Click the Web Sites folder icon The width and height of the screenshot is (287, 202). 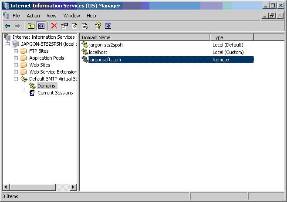click(24, 65)
